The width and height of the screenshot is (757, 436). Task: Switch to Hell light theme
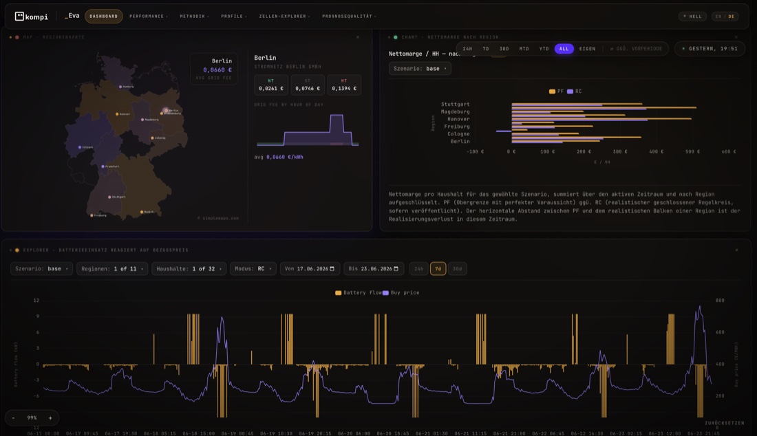tap(693, 17)
